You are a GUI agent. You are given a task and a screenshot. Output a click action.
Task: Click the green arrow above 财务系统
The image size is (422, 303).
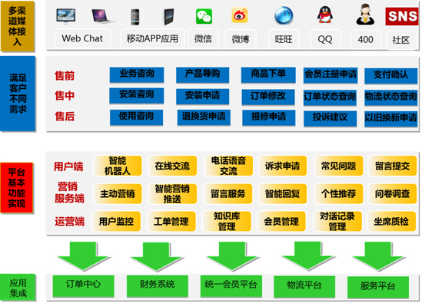click(156, 257)
